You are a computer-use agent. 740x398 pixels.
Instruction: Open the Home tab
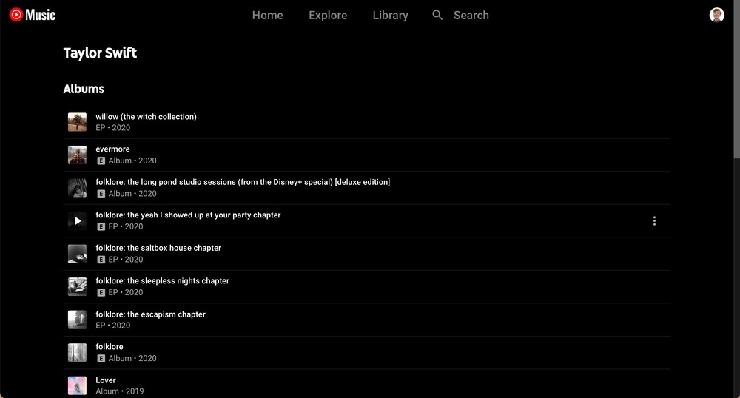point(268,15)
